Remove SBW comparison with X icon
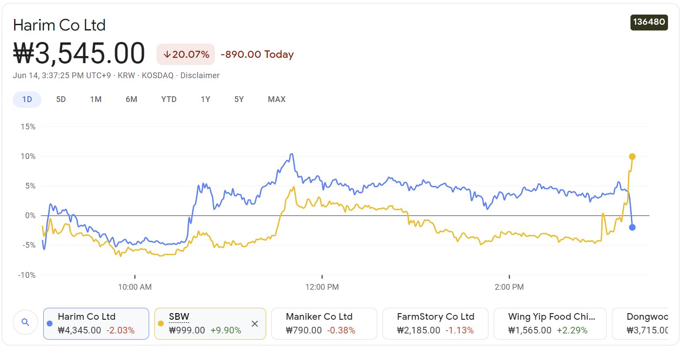Screen dimensions: 683x348 tap(255, 324)
